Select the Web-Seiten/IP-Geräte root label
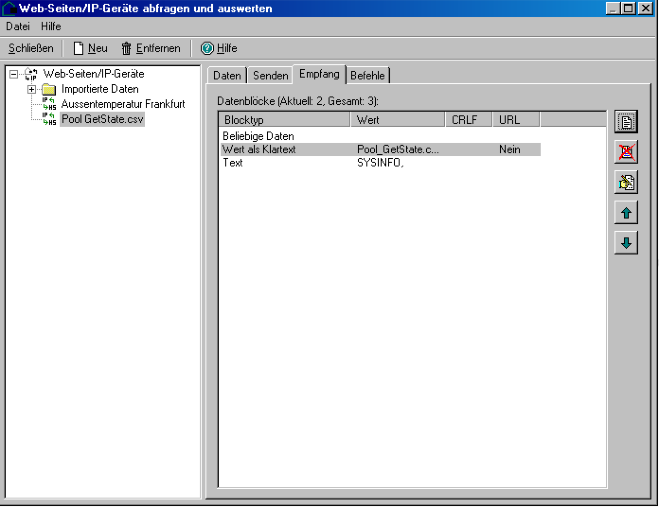The width and height of the screenshot is (659, 508). [94, 74]
